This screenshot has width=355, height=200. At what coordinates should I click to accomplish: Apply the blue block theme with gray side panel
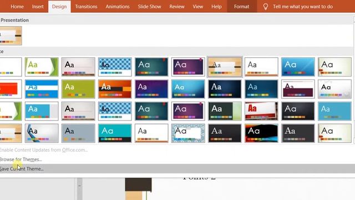pyautogui.click(x=42, y=111)
